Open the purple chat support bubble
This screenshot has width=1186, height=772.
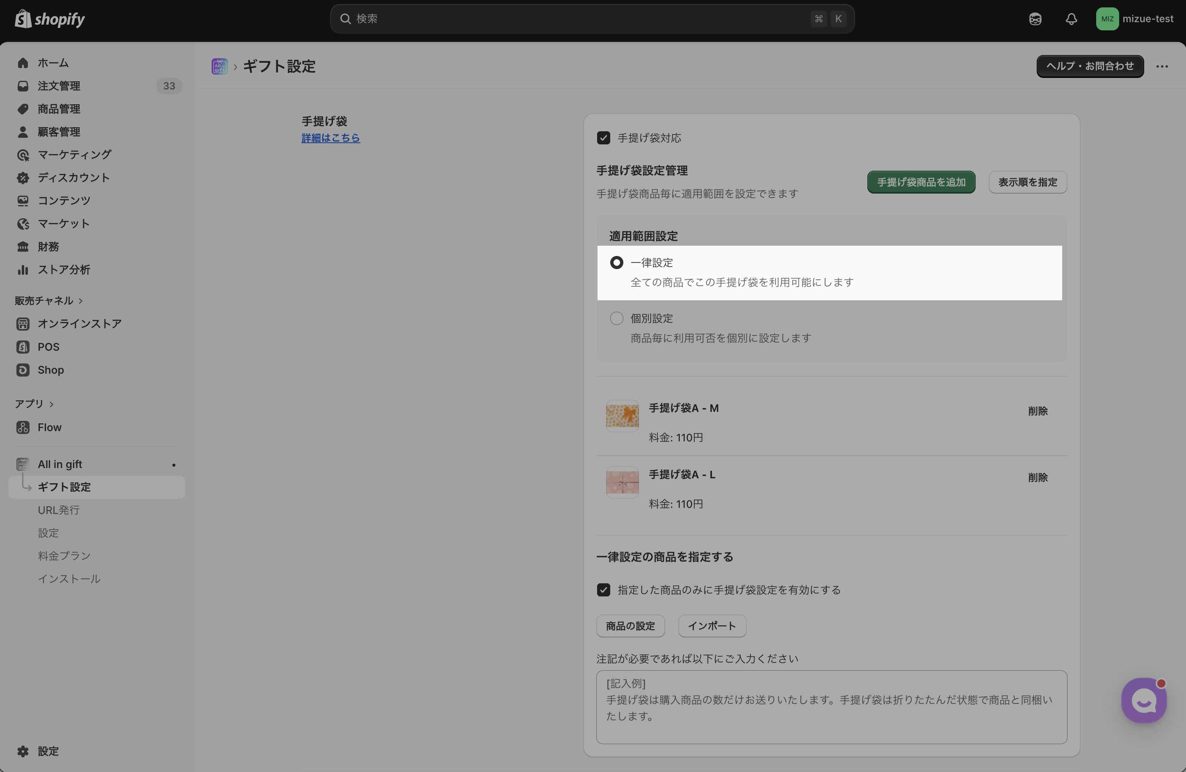1144,700
